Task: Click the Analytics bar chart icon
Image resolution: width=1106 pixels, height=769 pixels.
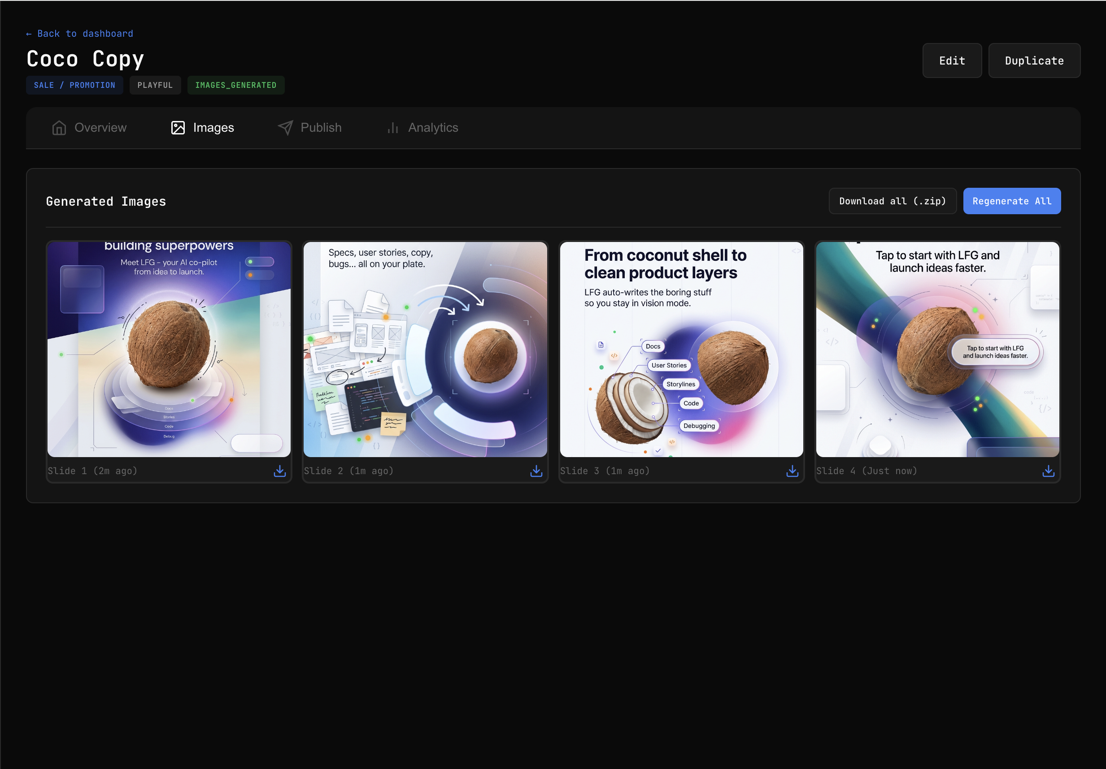Action: (392, 128)
